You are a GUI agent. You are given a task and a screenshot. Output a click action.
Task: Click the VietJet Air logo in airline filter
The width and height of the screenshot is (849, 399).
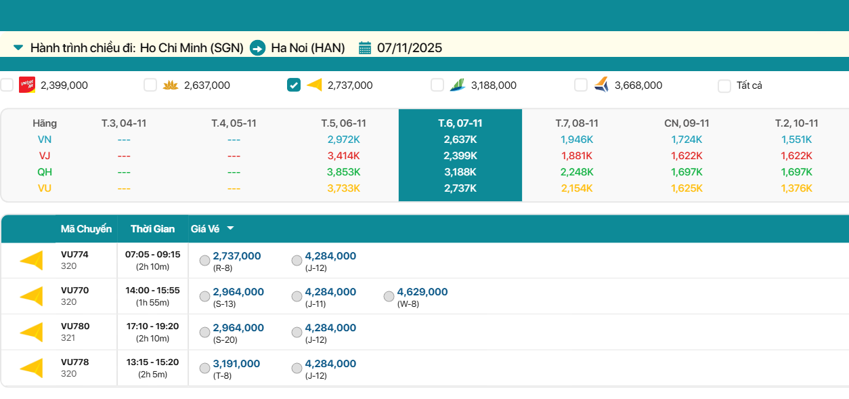pos(27,85)
